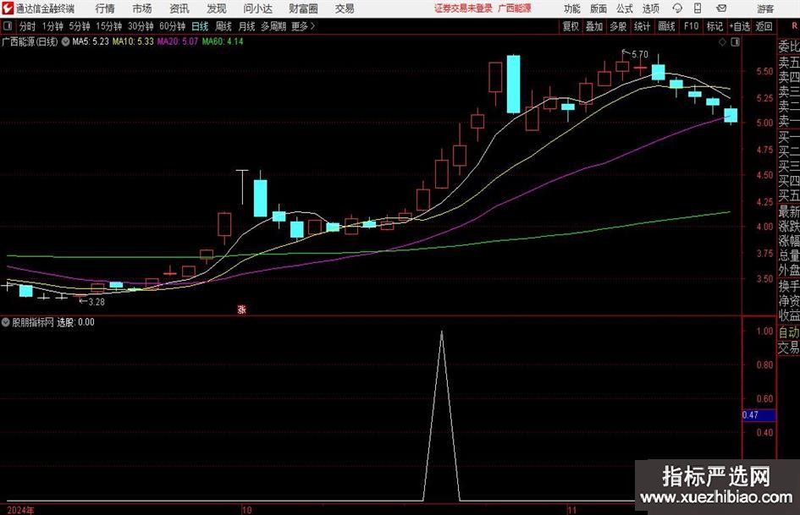This screenshot has height=515, width=800.
Task: Click the 统计 statistics button
Action: click(642, 26)
